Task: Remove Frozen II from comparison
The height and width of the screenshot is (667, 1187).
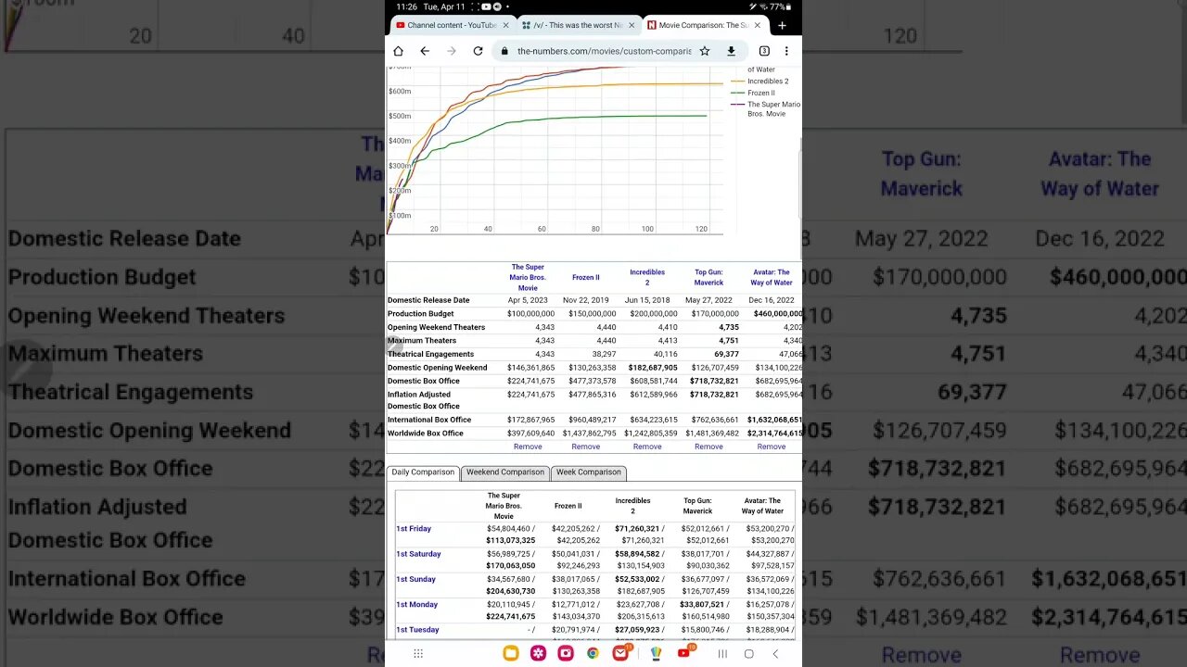Action: click(585, 447)
